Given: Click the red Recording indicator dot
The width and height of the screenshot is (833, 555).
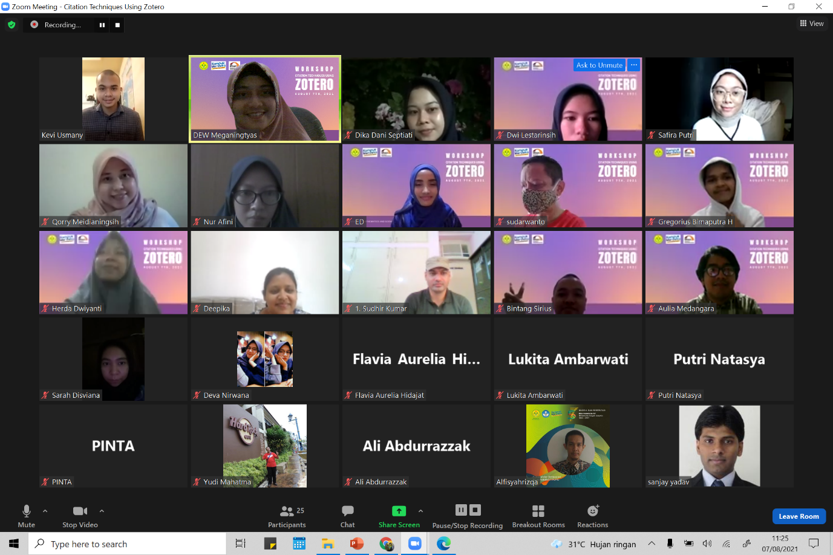Looking at the screenshot, I should (34, 25).
